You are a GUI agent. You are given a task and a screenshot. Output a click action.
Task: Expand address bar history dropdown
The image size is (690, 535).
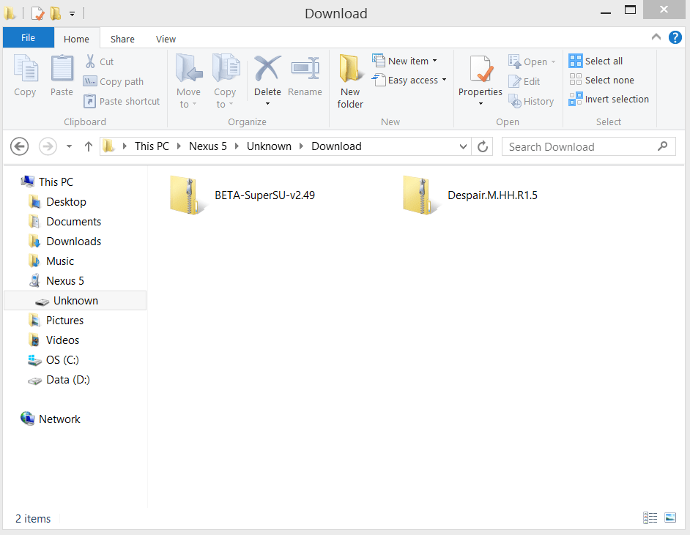(463, 147)
